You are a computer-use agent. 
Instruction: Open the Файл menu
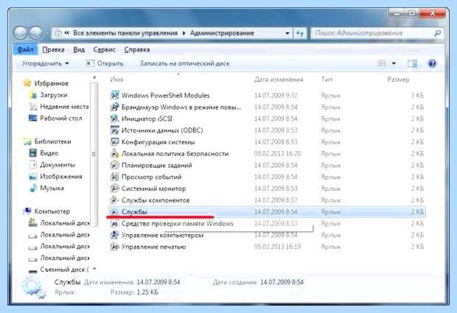(25, 50)
